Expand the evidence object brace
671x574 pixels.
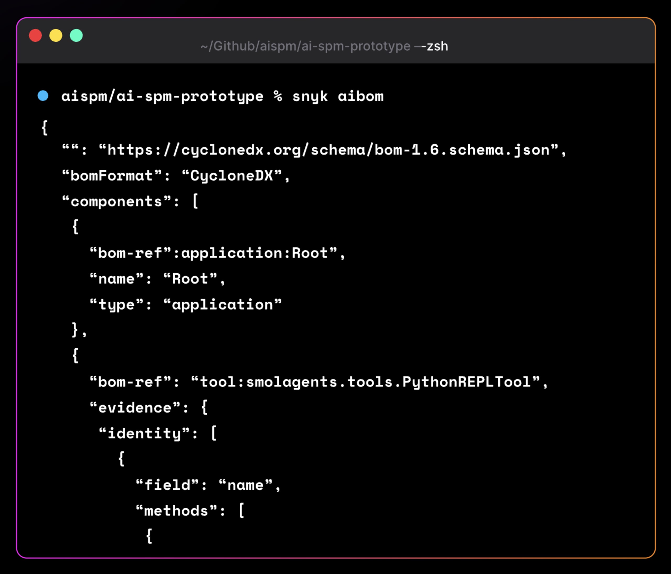pos(205,407)
